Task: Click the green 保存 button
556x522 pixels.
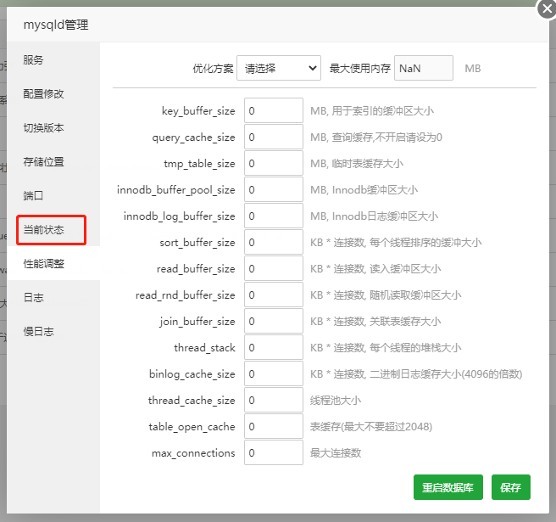Action: pyautogui.click(x=511, y=487)
